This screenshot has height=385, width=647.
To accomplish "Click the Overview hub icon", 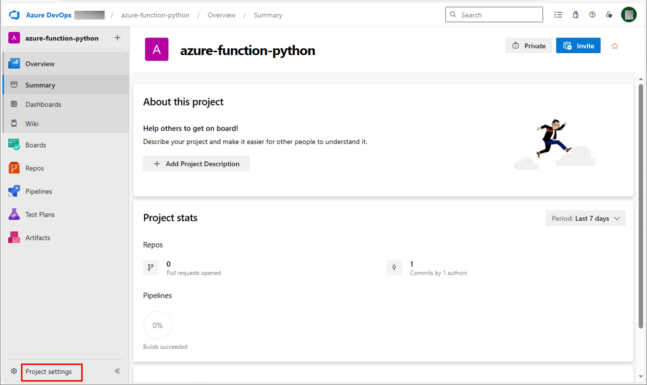I will (x=14, y=64).
